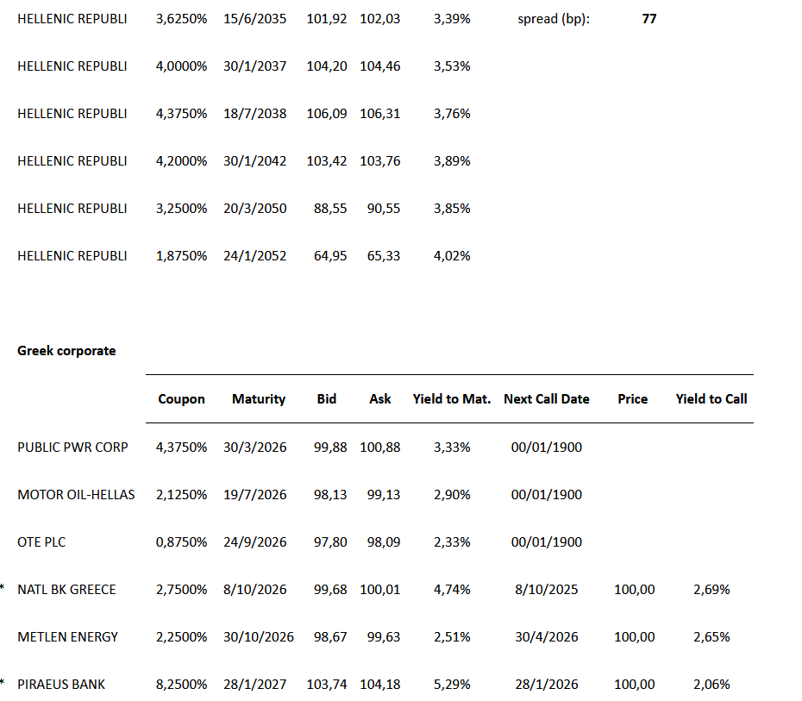Click the Next Call Date header
802x701 pixels.
click(547, 399)
